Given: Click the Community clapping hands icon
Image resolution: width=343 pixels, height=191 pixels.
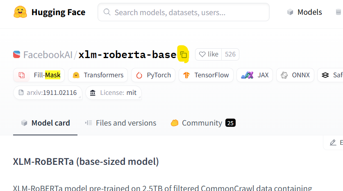Looking at the screenshot, I should tap(175, 123).
